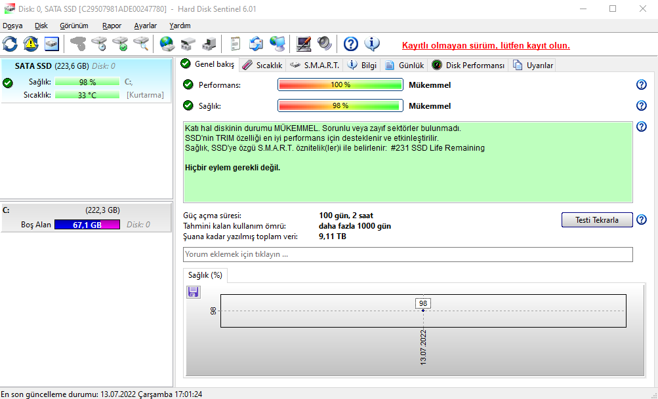Click the 'daha fazla 1000 gün' lifetime value
The image size is (658, 399).
coord(355,226)
